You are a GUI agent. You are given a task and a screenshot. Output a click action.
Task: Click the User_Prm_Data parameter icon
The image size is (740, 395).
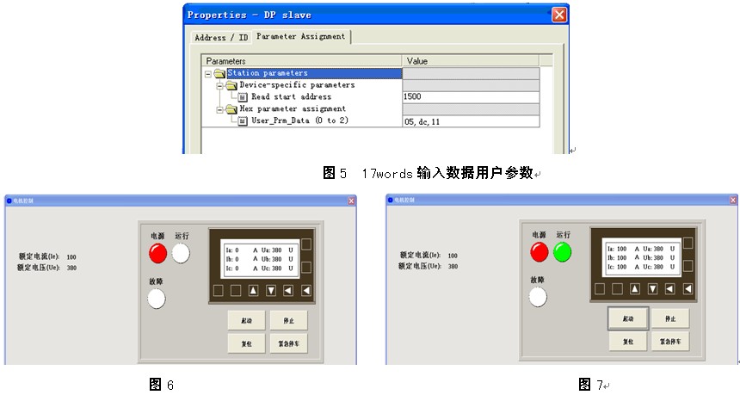coord(243,121)
